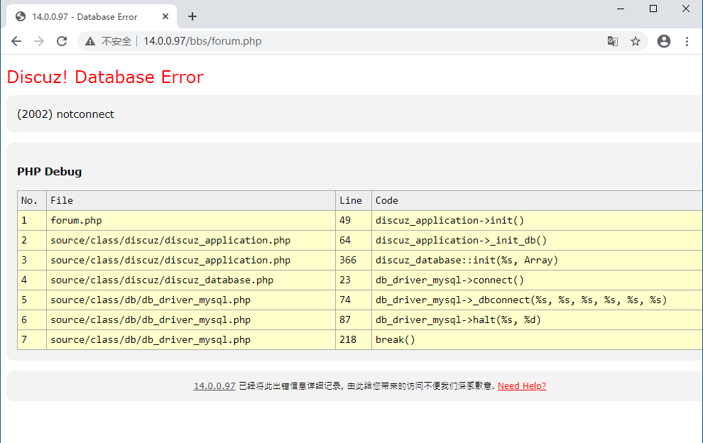Screen dimensions: 703x443
Task: Open the translate page icon
Action: point(612,41)
